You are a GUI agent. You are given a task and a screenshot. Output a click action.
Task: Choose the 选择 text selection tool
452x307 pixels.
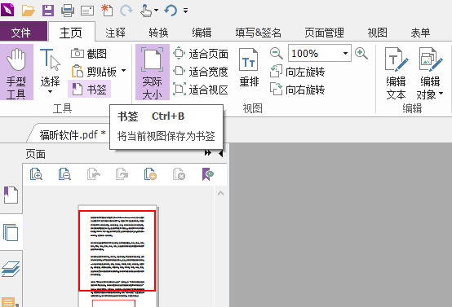tap(50, 68)
